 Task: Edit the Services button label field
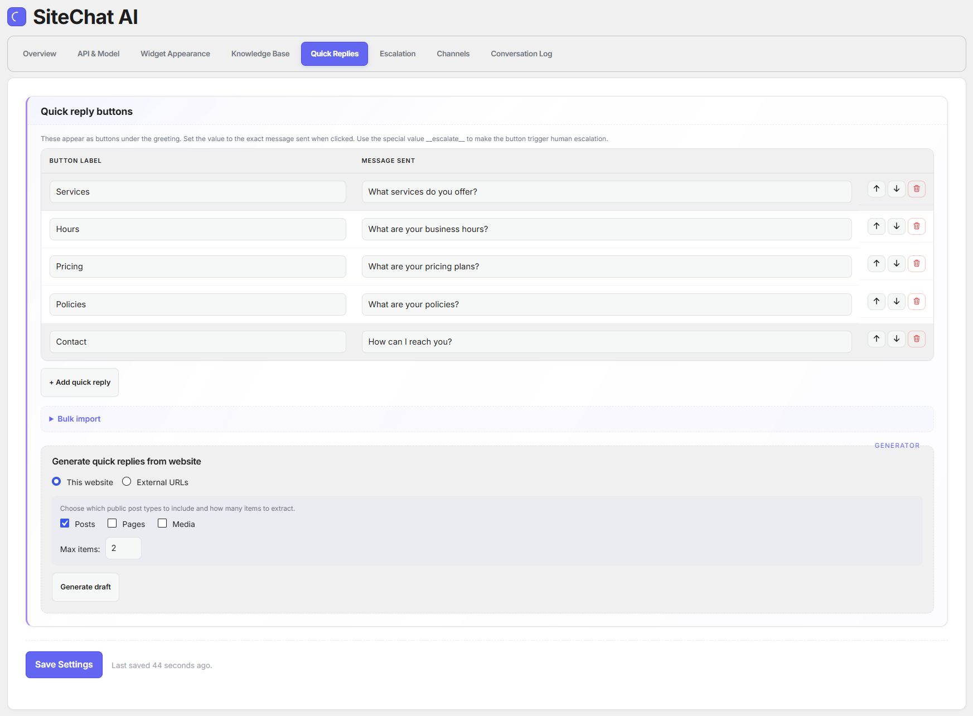pyautogui.click(x=198, y=192)
